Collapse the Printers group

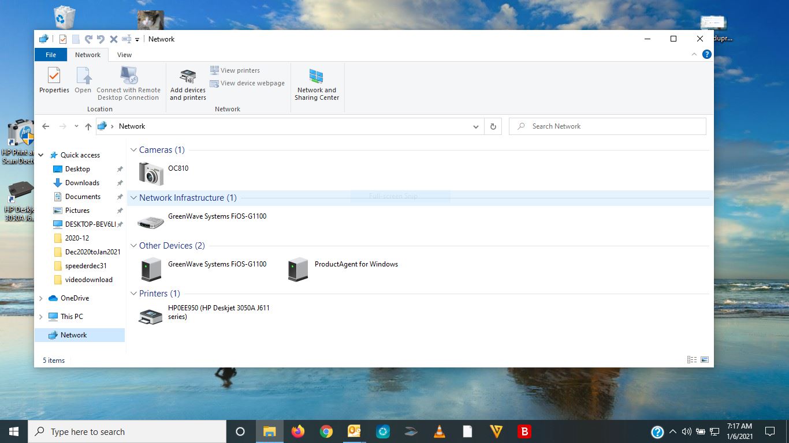click(x=134, y=294)
